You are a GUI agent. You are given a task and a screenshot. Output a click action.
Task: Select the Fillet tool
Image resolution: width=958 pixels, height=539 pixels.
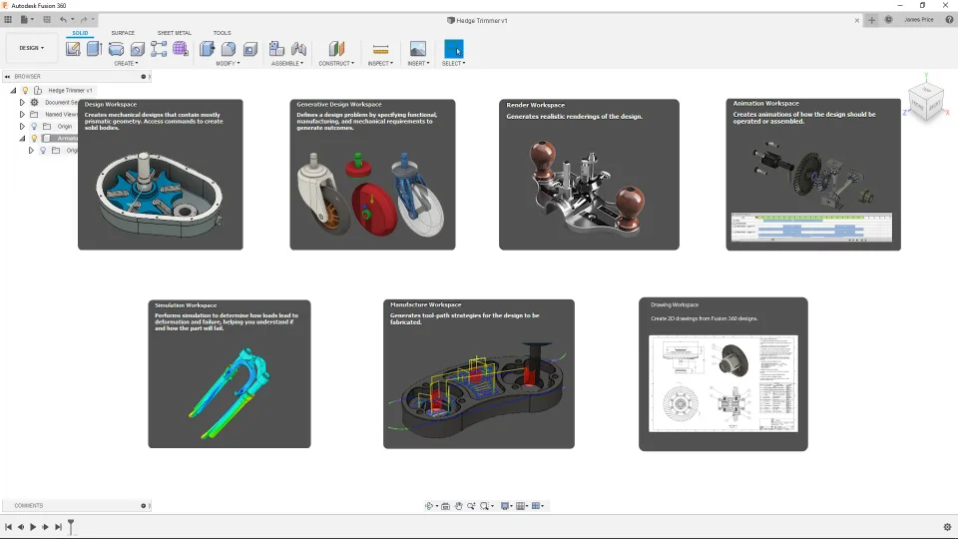tap(229, 49)
